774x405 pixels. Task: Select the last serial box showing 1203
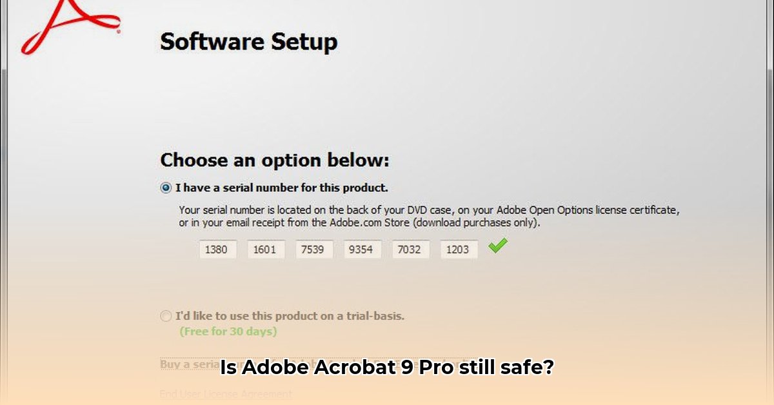459,250
